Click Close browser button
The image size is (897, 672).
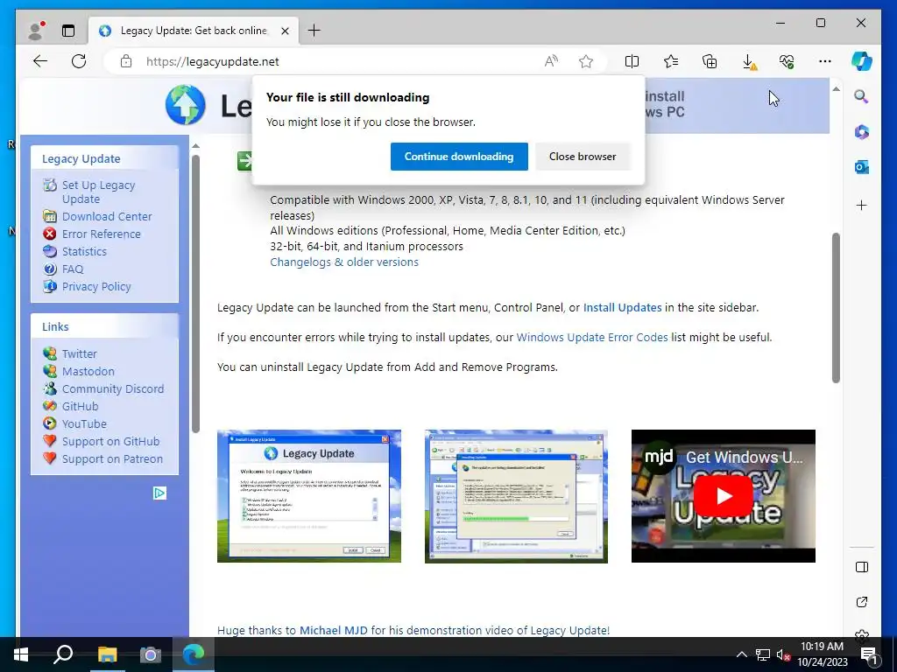[x=583, y=157]
